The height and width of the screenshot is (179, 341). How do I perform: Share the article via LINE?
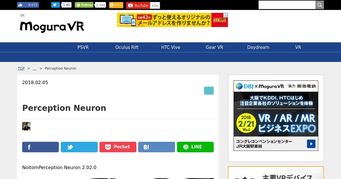[x=195, y=147]
